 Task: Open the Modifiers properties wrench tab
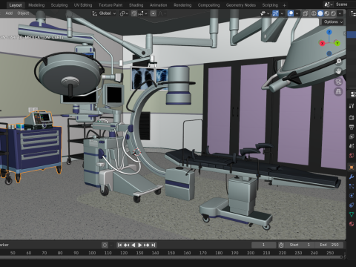click(x=352, y=177)
